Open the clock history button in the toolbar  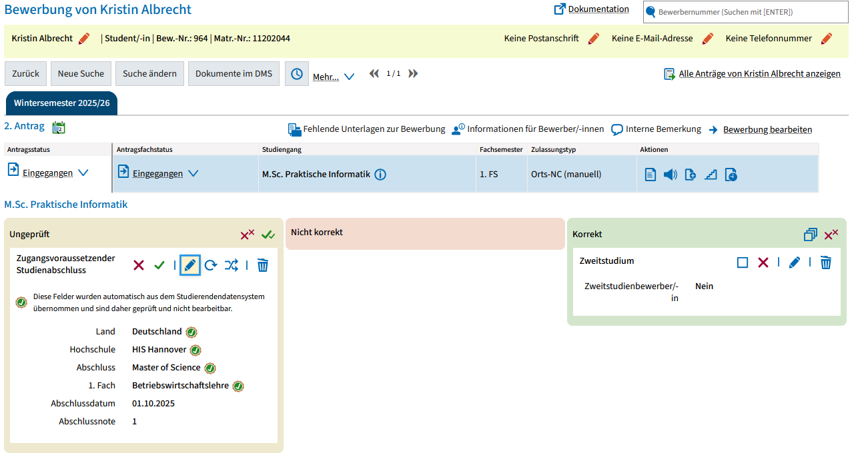[x=297, y=74]
